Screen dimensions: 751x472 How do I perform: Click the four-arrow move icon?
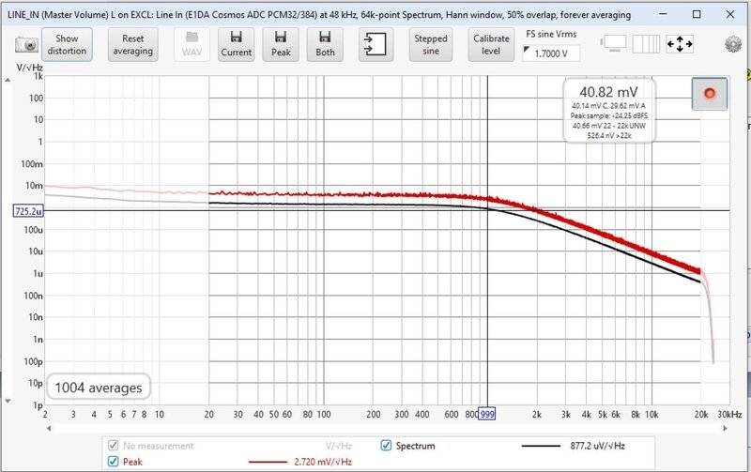680,44
